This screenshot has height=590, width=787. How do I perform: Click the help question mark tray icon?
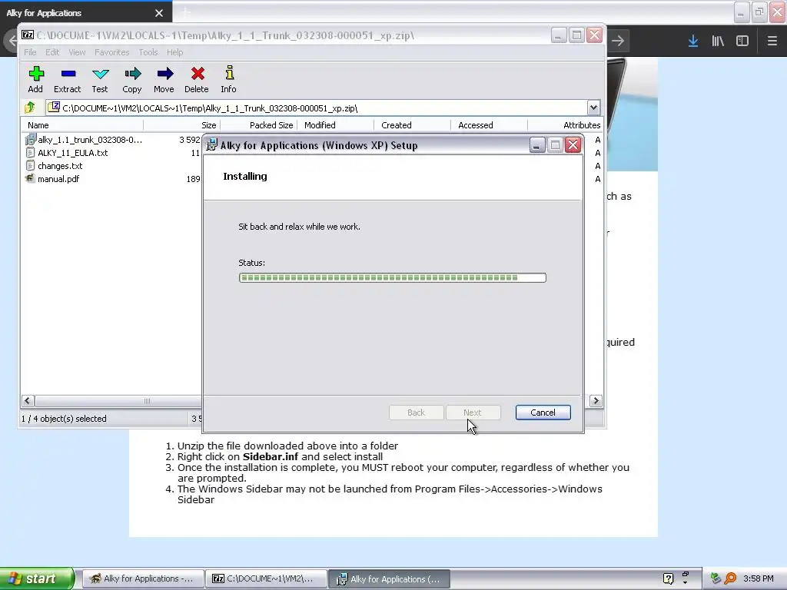[668, 578]
